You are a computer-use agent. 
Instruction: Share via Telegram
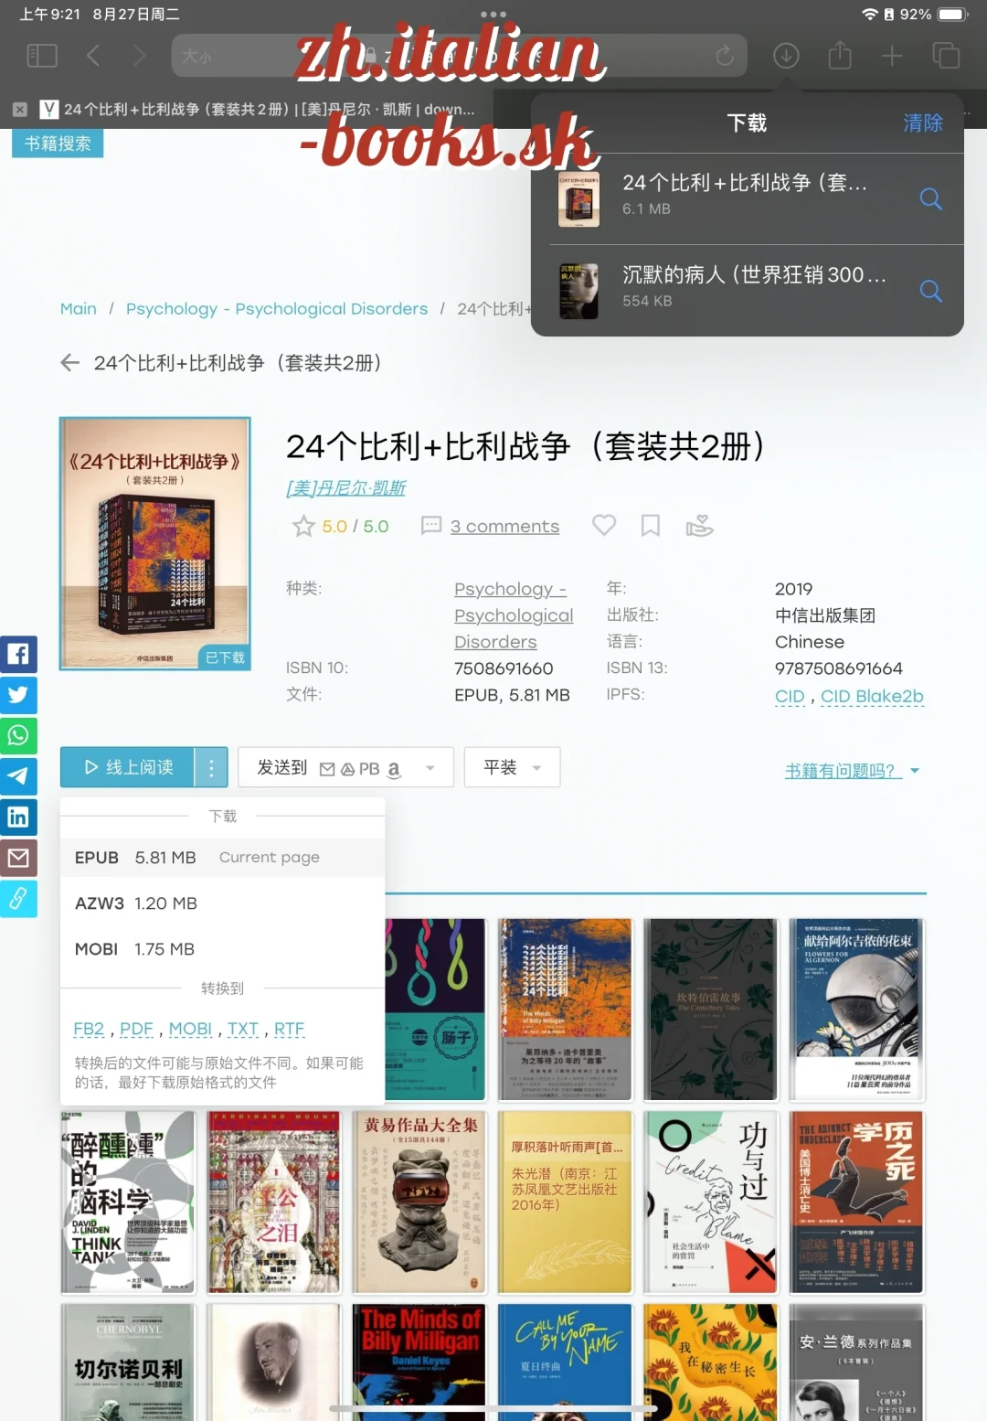point(19,776)
